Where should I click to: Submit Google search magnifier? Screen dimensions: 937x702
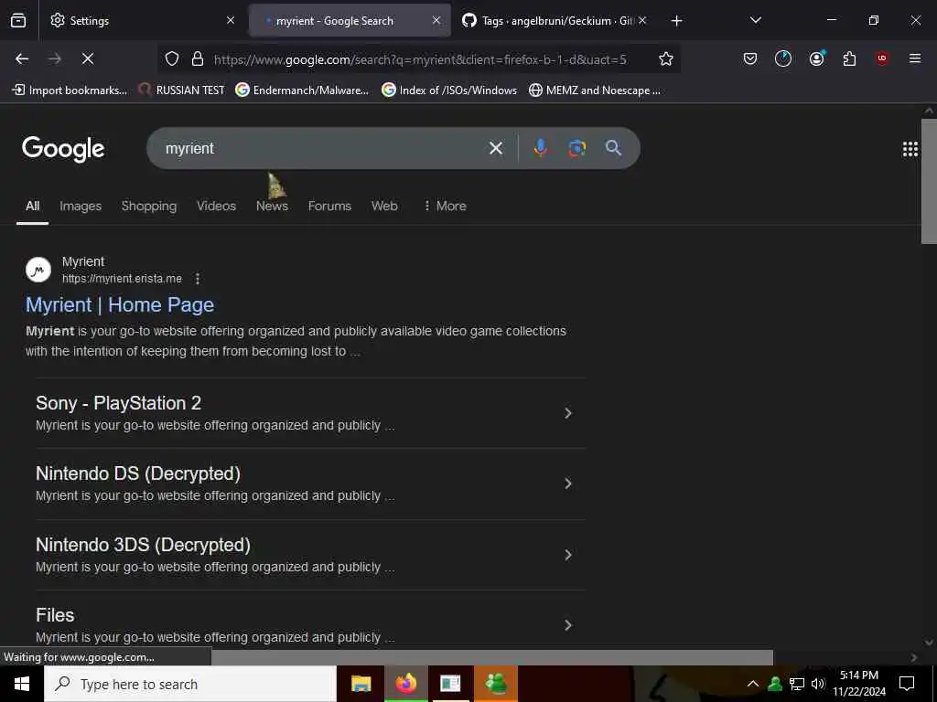click(613, 148)
